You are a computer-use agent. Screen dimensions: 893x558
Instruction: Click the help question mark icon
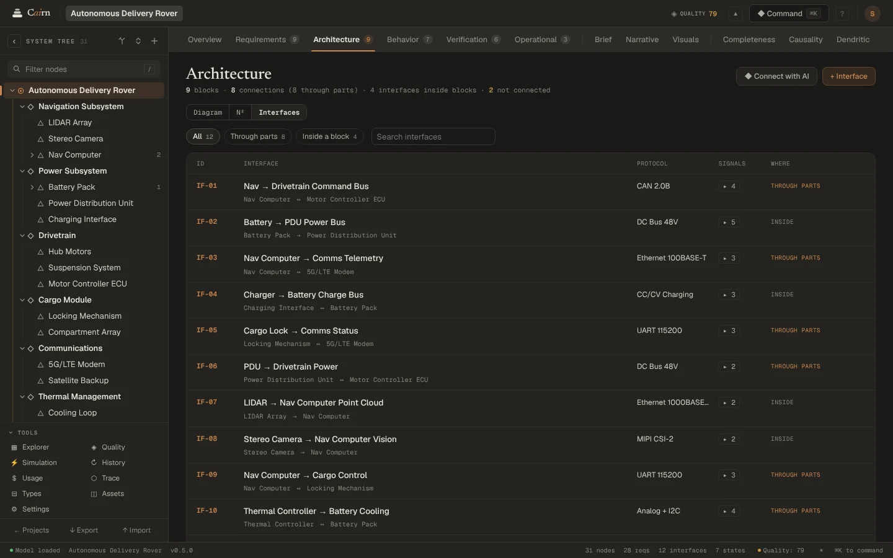(x=842, y=14)
